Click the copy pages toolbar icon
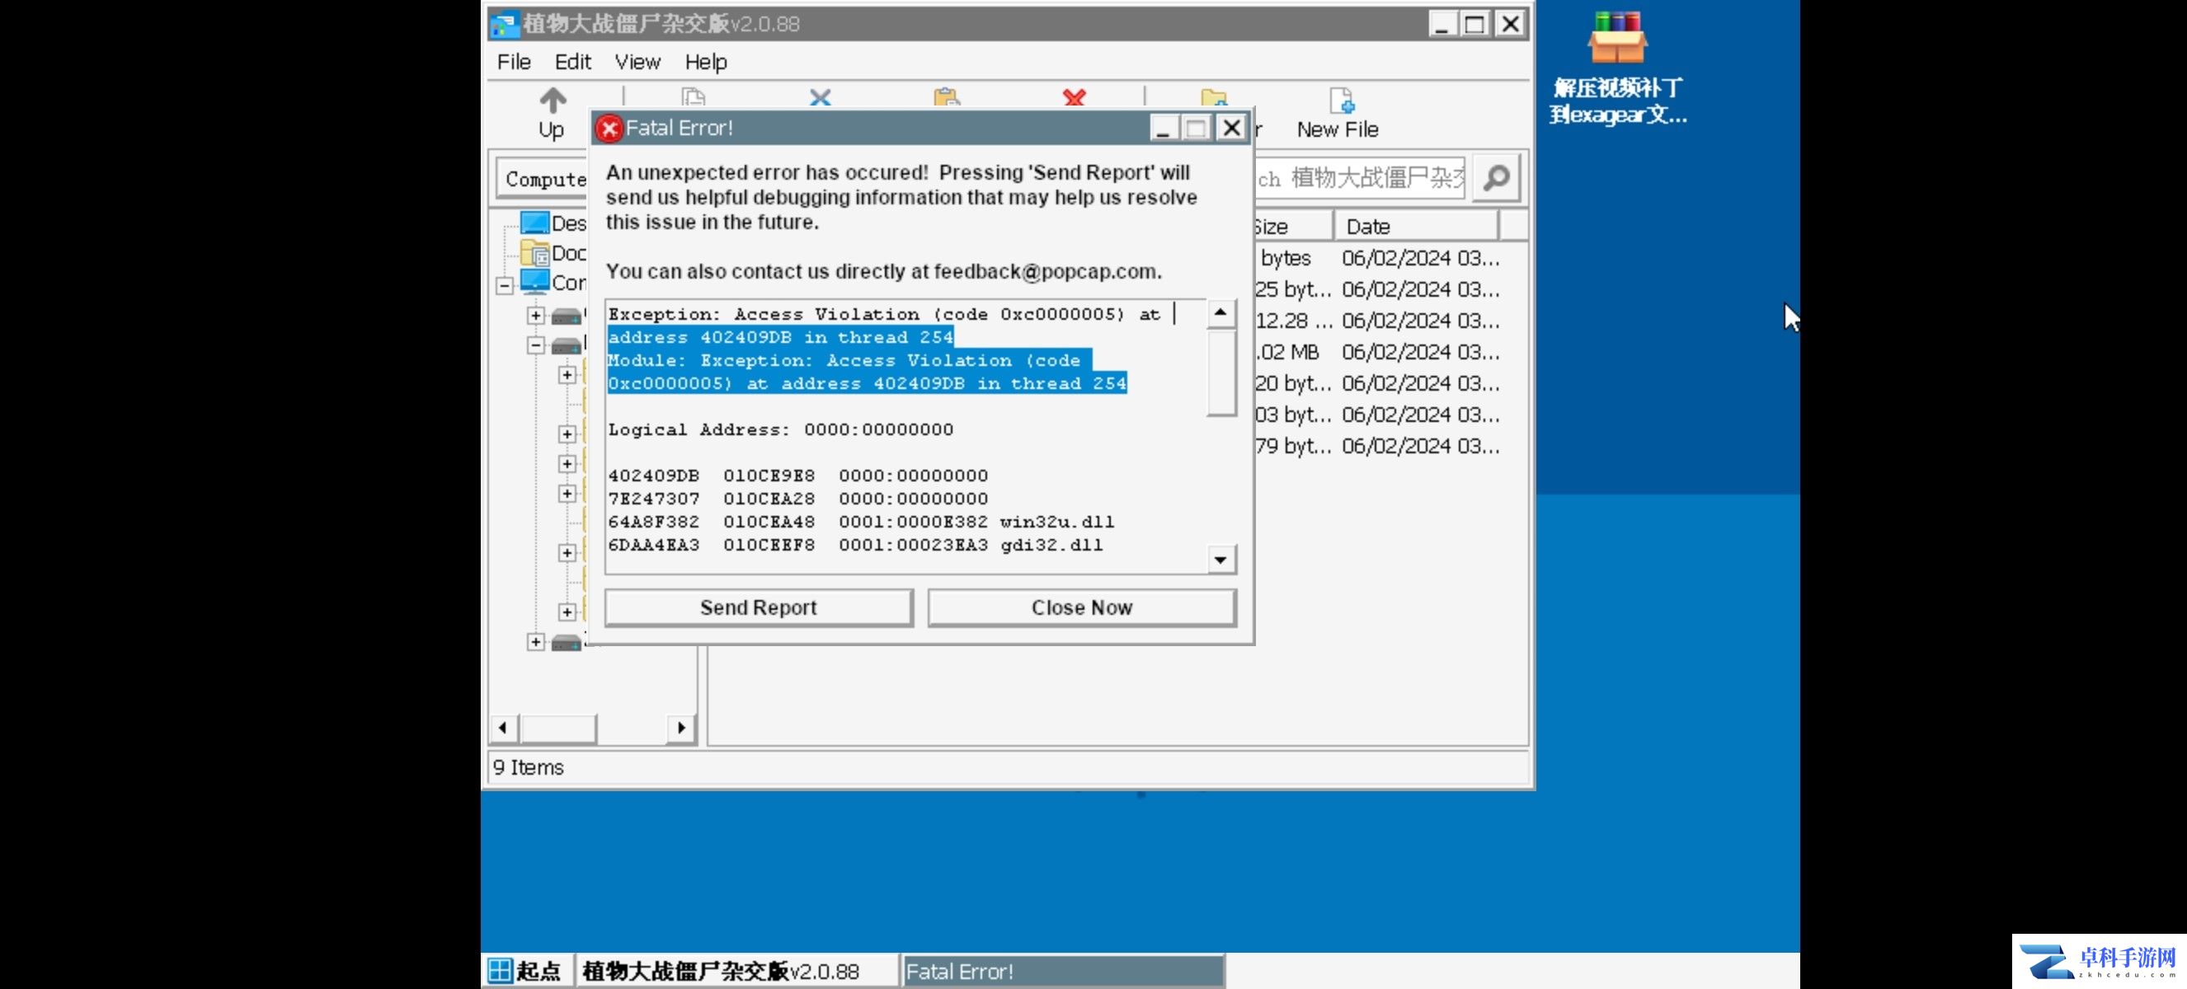 694,96
